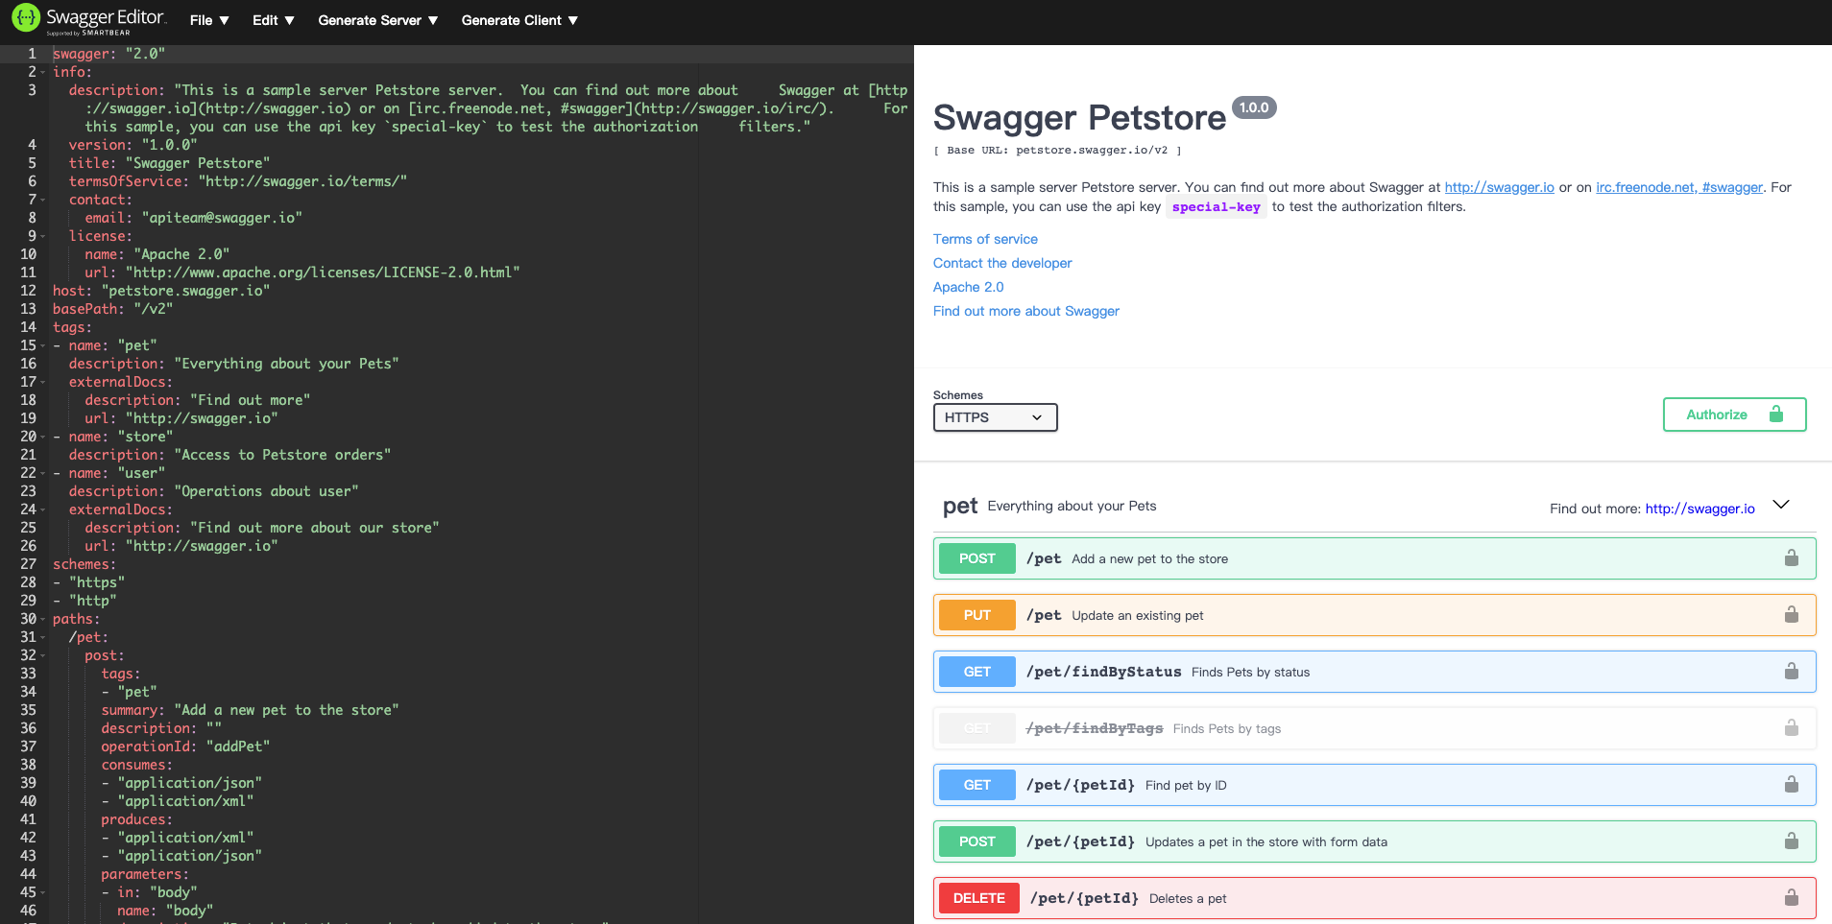Fold the store tag block at line 20
1832x924 pixels.
[x=43, y=437]
